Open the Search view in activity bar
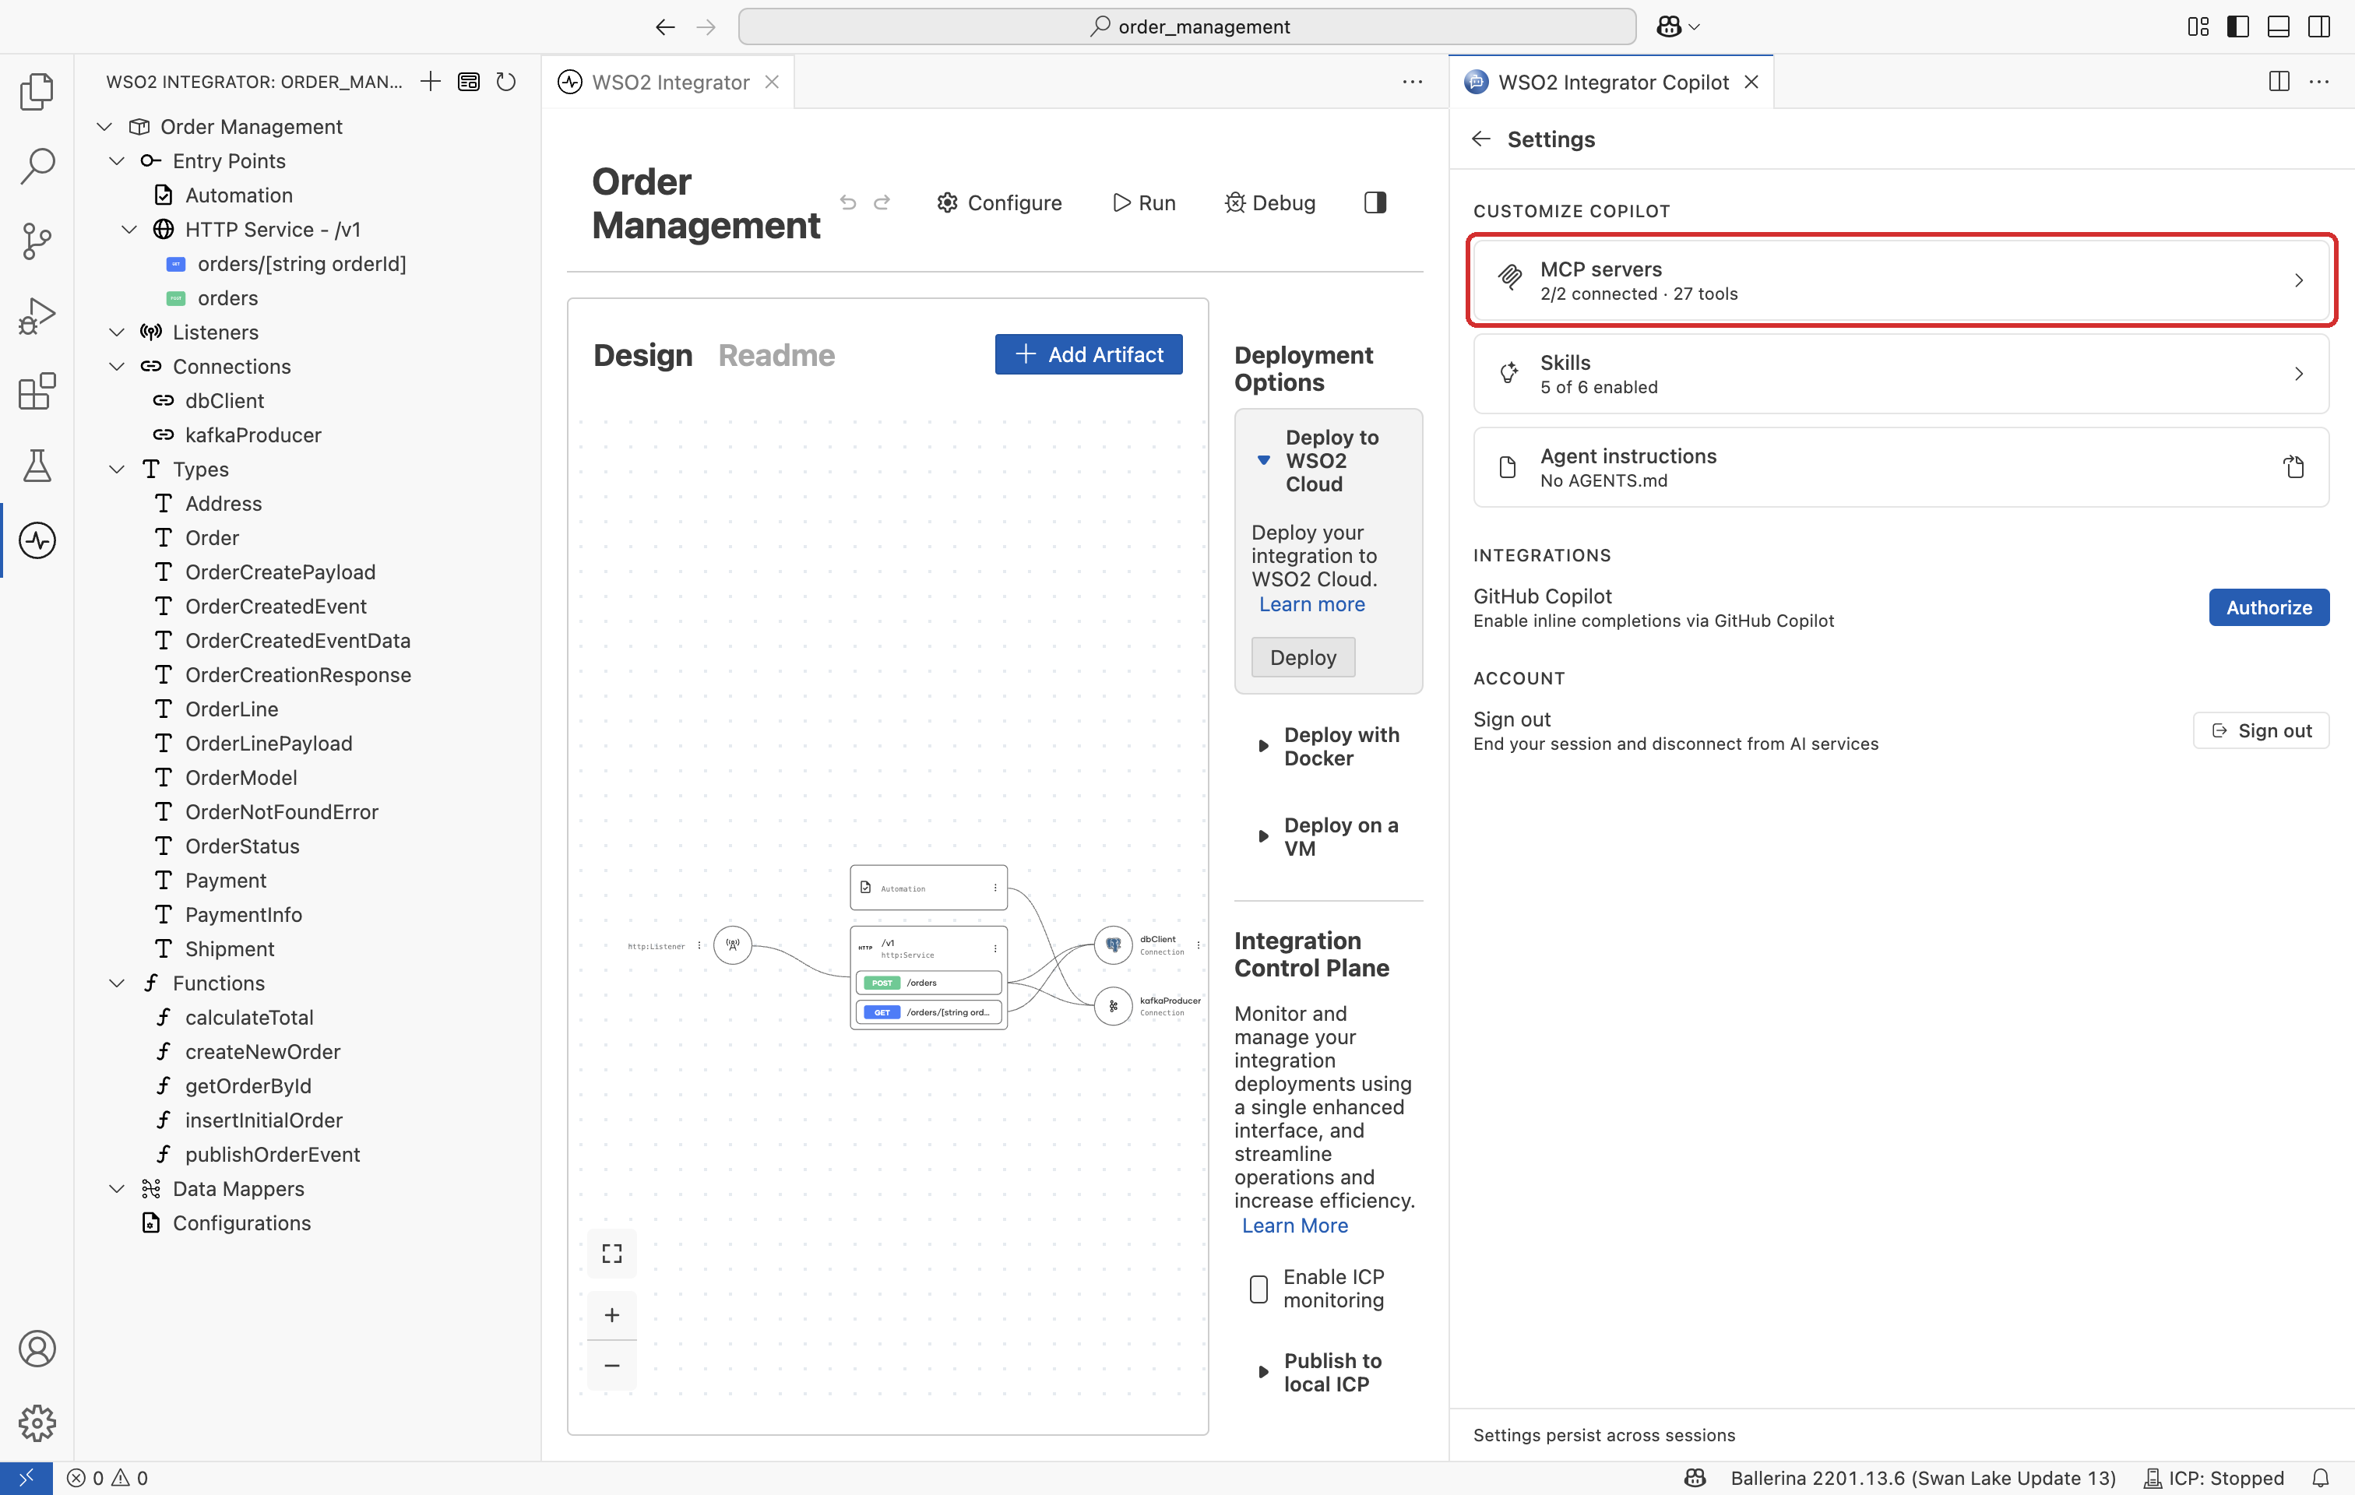This screenshot has width=2355, height=1495. click(37, 166)
